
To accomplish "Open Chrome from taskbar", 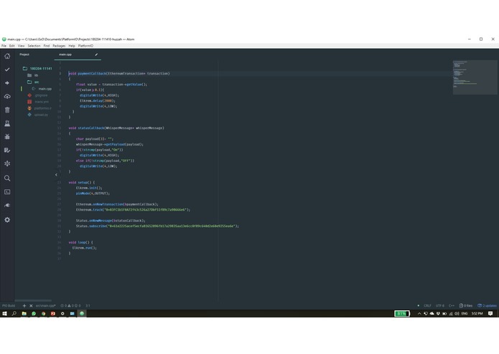I will pyautogui.click(x=43, y=313).
